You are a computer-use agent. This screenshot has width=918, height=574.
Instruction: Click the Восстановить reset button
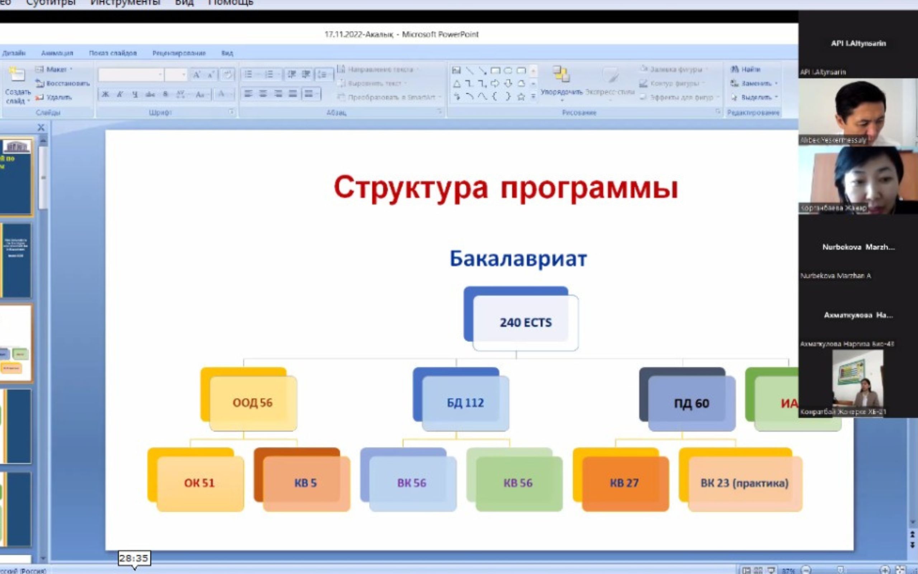click(x=63, y=84)
